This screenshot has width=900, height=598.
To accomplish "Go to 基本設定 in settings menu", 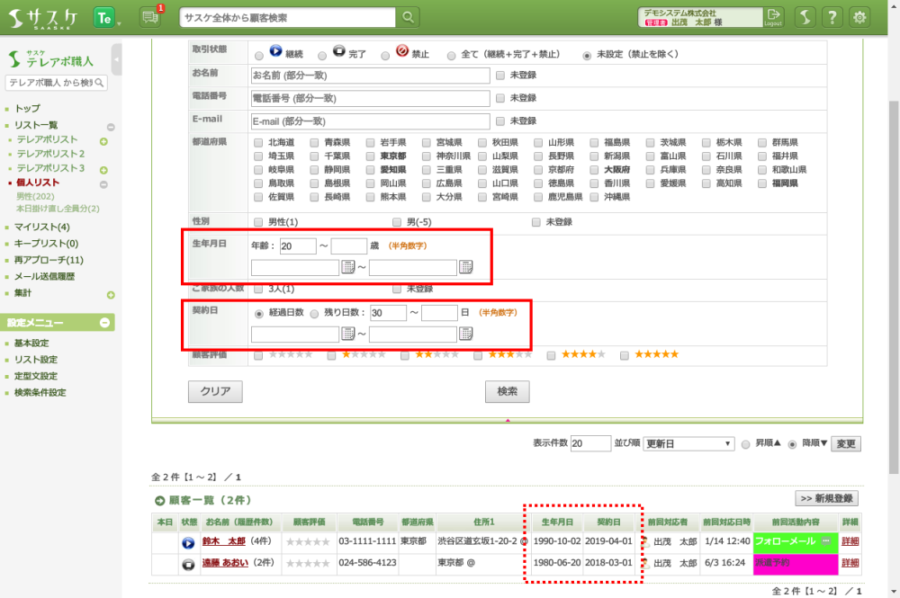I will 31,344.
